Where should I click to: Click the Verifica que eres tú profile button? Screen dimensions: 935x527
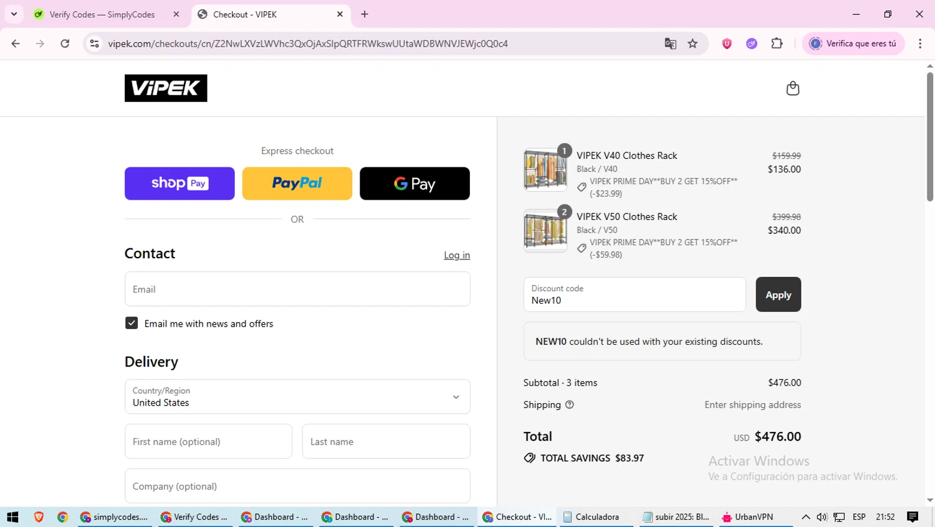pyautogui.click(x=853, y=44)
